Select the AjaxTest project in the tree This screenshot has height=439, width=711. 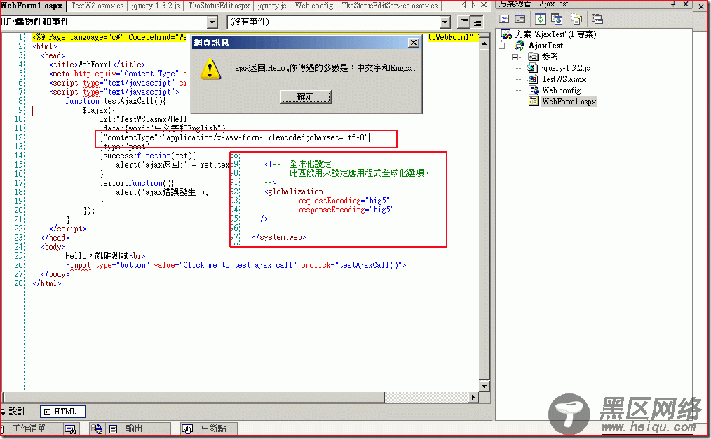[546, 46]
